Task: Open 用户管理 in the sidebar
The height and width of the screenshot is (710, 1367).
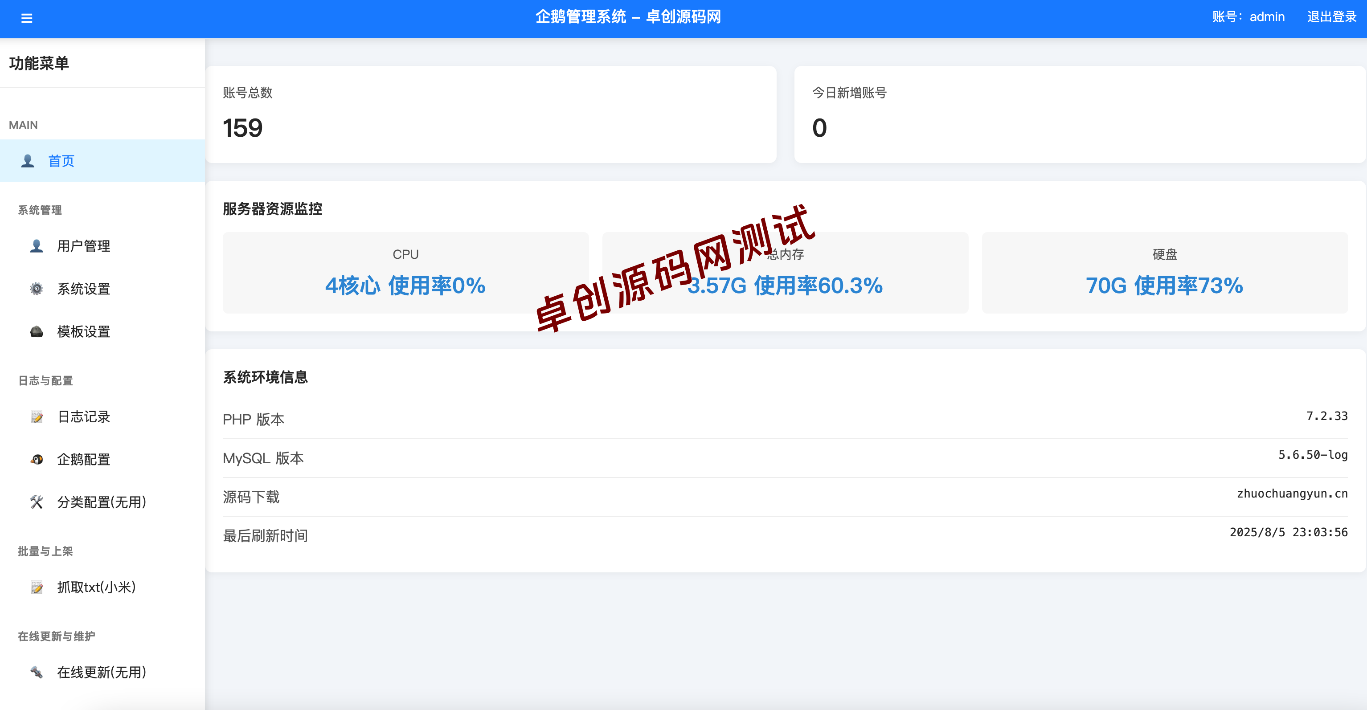Action: coord(102,246)
